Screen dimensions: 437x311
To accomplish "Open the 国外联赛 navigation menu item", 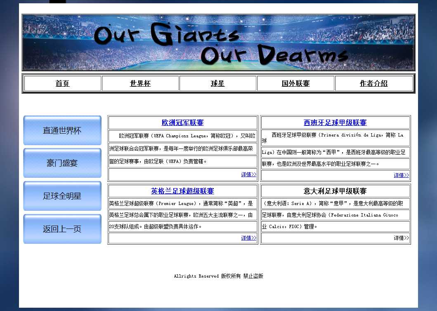I will point(295,83).
